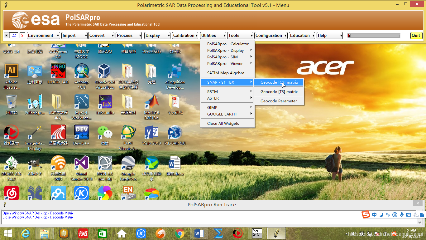Switch to Word in the taskbar

point(199,233)
